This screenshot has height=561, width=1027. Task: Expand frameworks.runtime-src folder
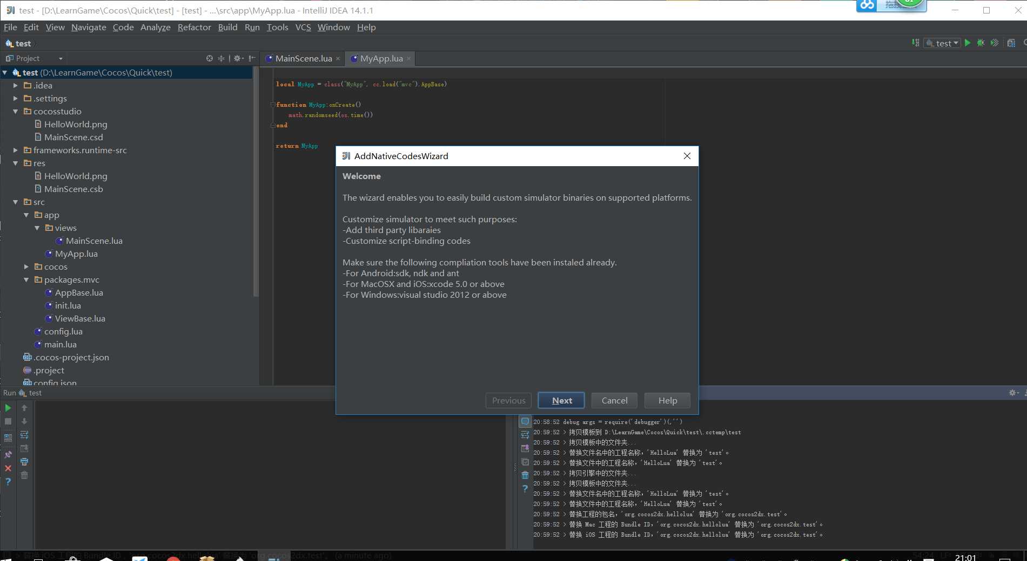16,150
